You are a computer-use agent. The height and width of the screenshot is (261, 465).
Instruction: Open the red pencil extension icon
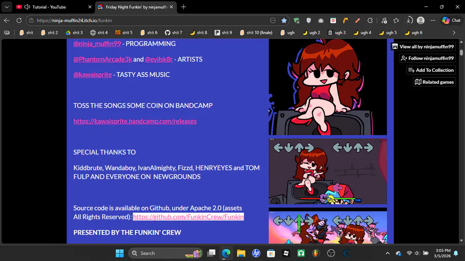tap(358, 21)
